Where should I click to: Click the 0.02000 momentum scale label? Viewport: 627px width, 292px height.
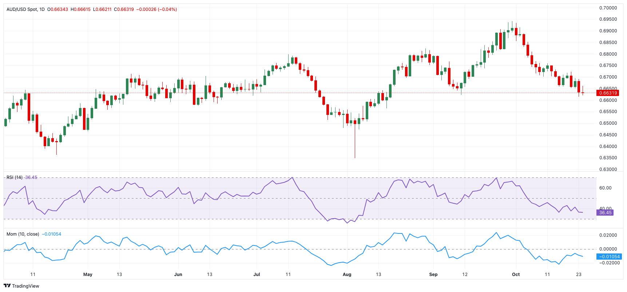click(608, 235)
